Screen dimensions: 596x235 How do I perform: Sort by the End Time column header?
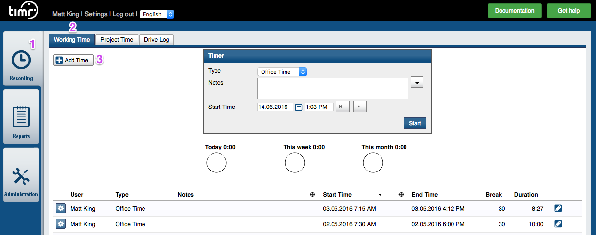425,195
